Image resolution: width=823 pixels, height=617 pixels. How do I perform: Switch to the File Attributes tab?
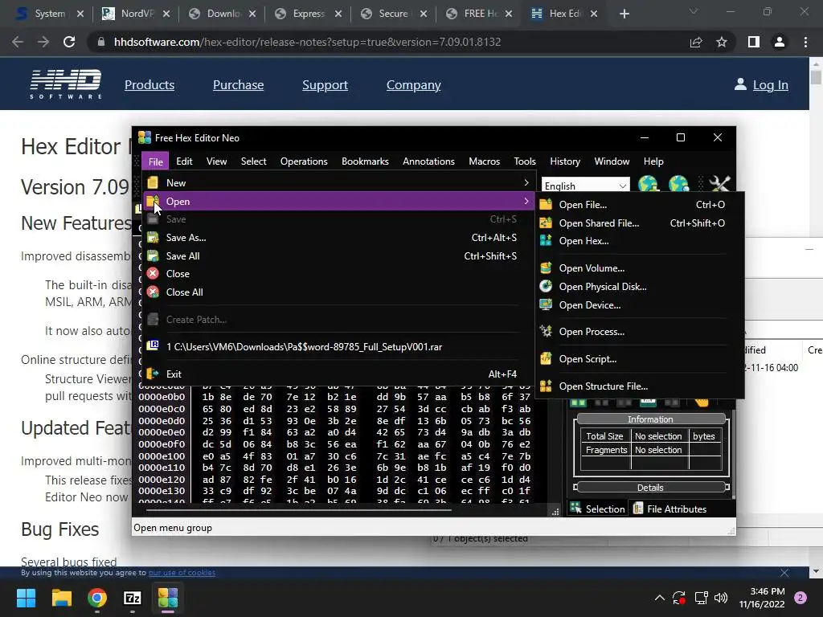670,509
